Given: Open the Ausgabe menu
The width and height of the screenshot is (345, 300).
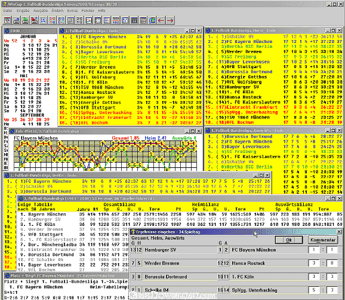Looking at the screenshot, I should point(41,10).
